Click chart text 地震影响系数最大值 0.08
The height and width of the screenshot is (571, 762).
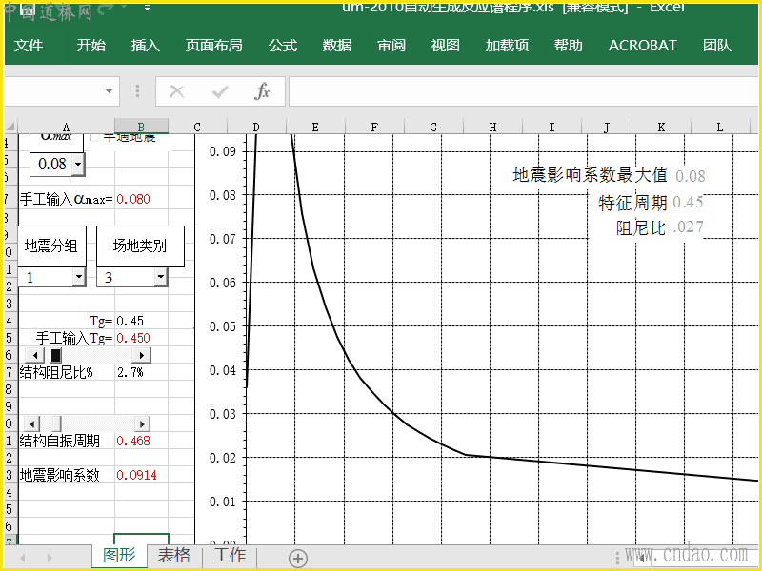[609, 175]
